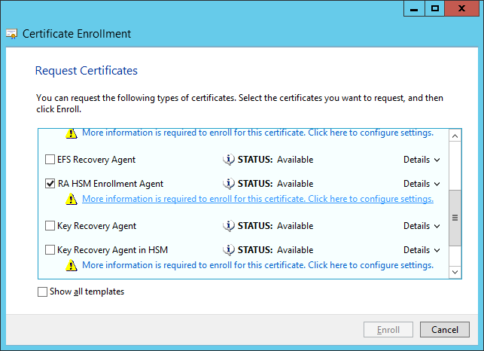Uncheck the RA HSM Enrollment Agent checkbox
484x351 pixels.
[x=50, y=184]
